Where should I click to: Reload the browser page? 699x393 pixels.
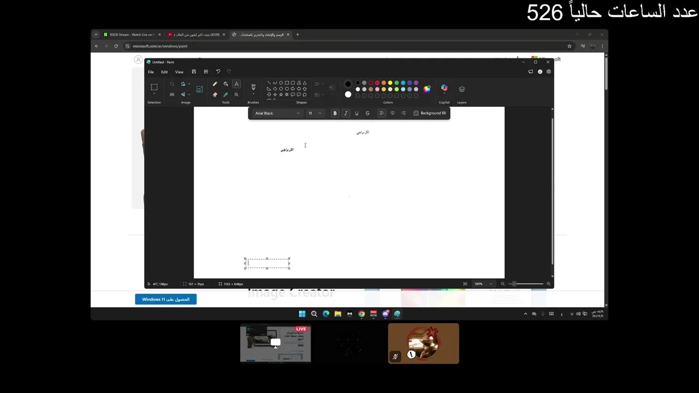pyautogui.click(x=116, y=46)
